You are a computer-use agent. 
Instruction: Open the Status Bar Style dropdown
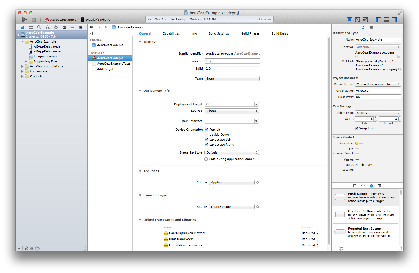(x=232, y=153)
